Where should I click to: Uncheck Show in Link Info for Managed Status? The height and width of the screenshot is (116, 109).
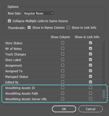(90, 76)
